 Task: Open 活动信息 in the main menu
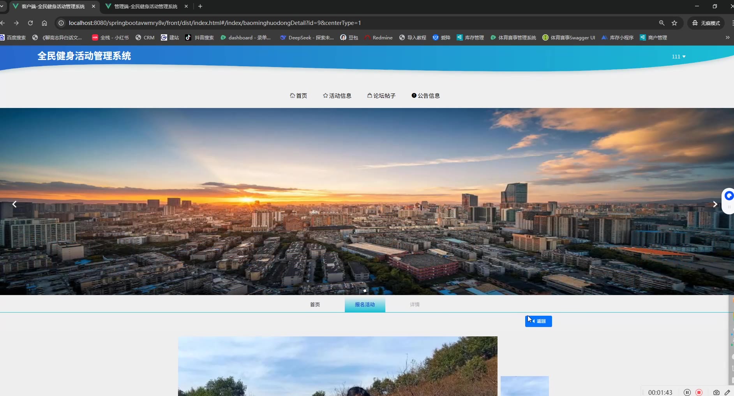click(337, 95)
